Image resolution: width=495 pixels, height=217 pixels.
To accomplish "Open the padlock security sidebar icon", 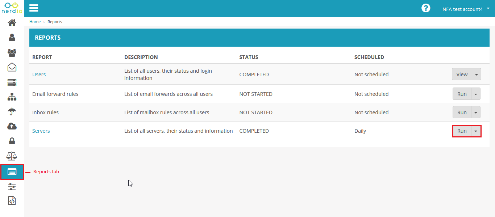I will pyautogui.click(x=12, y=141).
